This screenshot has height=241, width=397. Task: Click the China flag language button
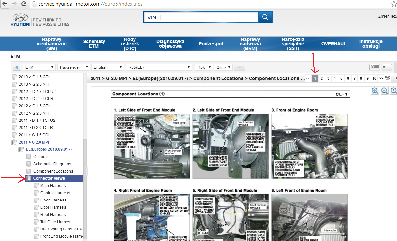coord(387,67)
